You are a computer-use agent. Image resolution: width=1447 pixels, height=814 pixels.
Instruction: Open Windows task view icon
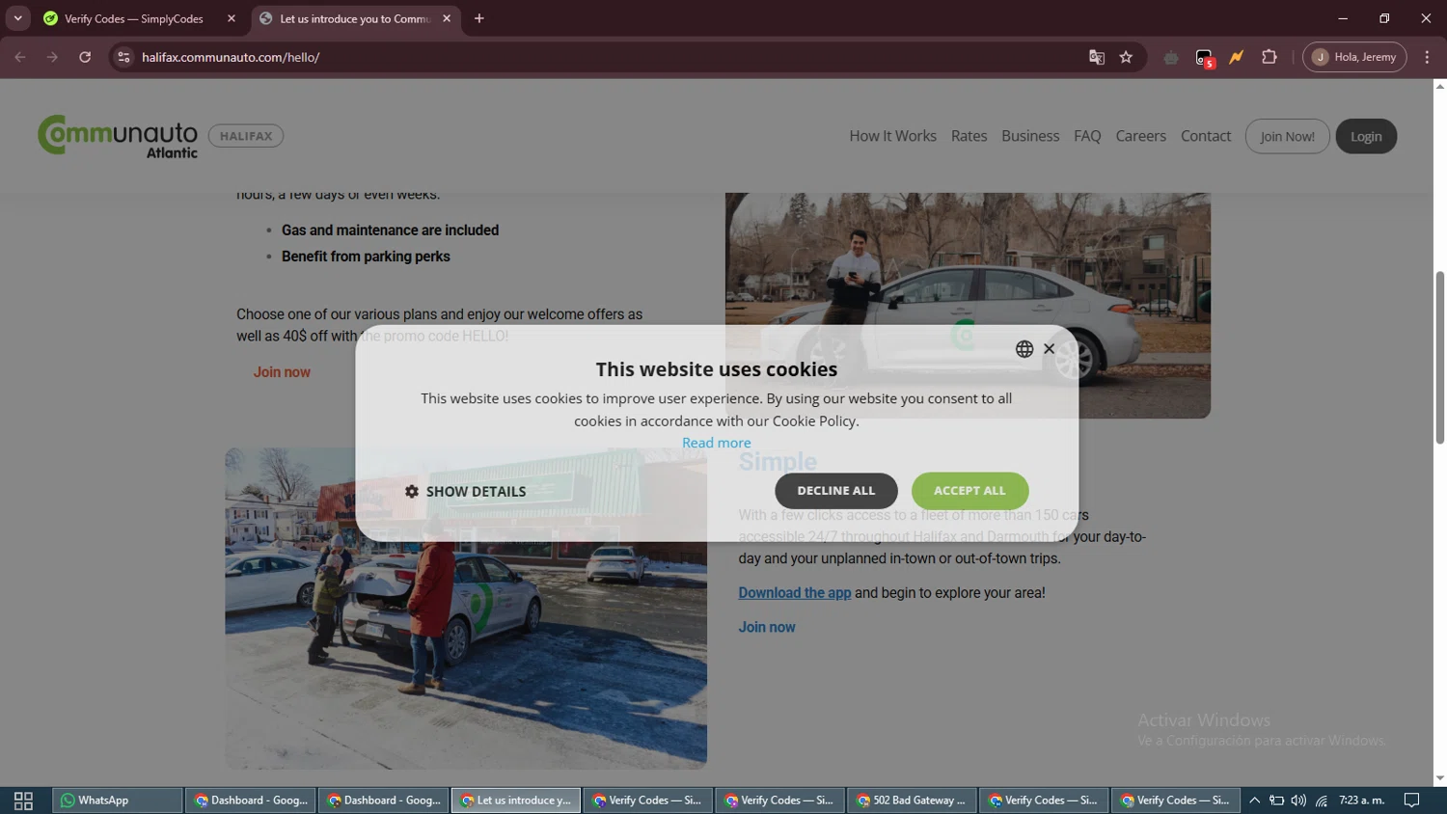coord(23,800)
